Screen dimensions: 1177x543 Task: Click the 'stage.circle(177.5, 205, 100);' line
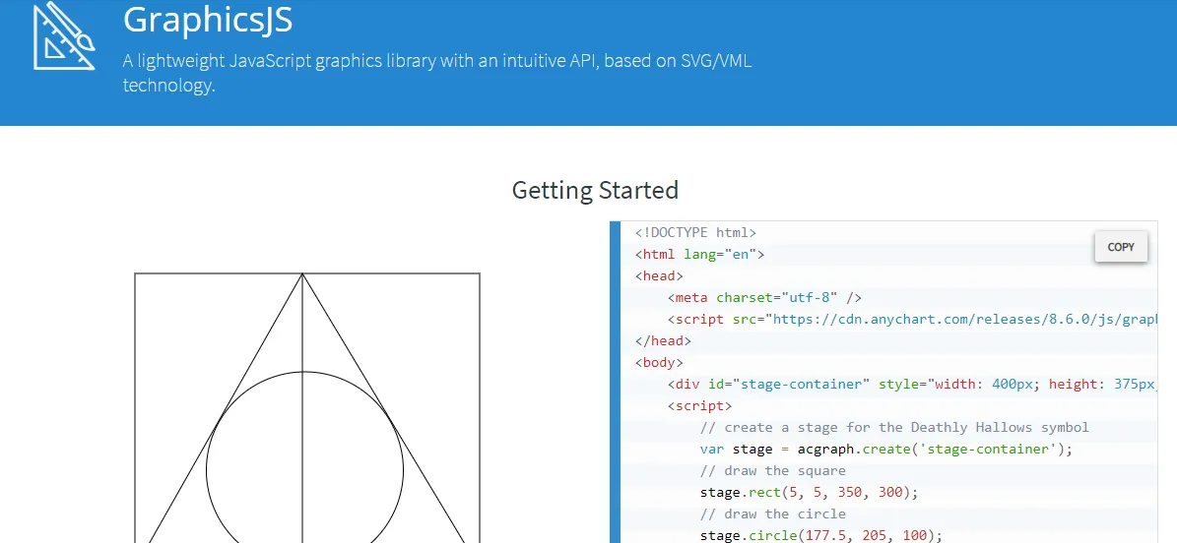tap(821, 535)
